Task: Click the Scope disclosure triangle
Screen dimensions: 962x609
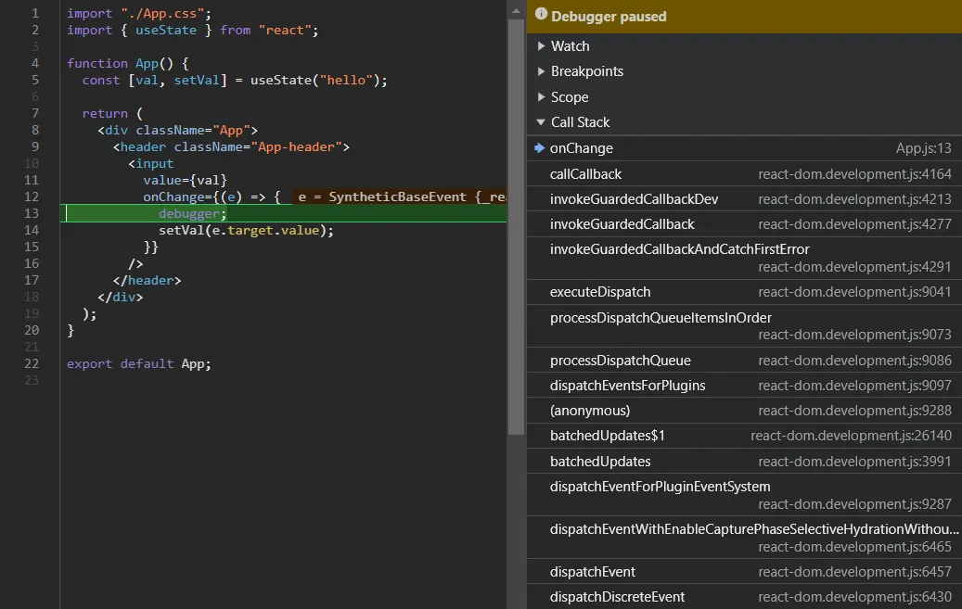Action: pyautogui.click(x=543, y=96)
